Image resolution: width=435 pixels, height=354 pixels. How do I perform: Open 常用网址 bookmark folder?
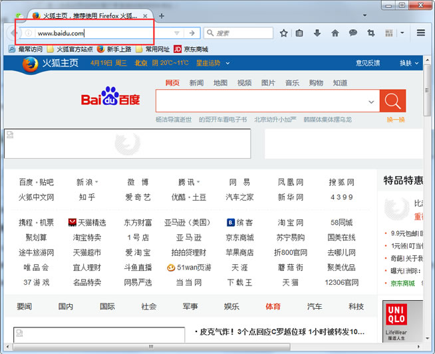click(153, 49)
